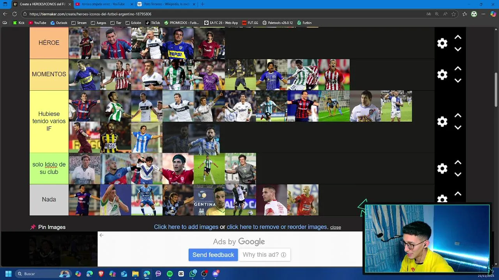
Task: Open File Explorer from the taskbar
Action: tap(135, 274)
